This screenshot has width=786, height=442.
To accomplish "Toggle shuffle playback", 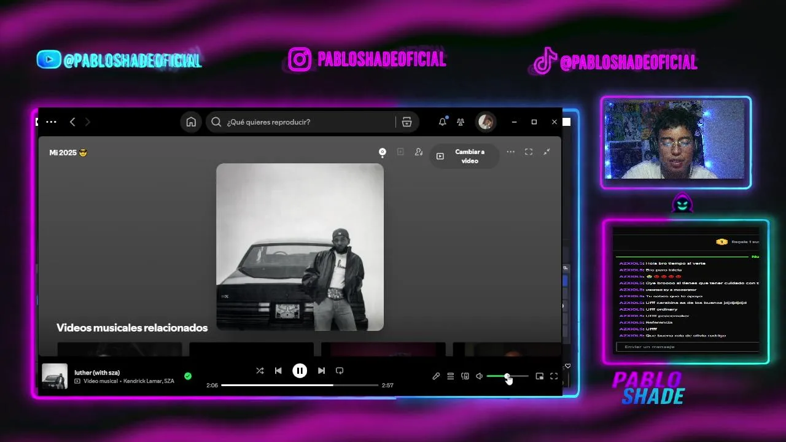I will (260, 371).
